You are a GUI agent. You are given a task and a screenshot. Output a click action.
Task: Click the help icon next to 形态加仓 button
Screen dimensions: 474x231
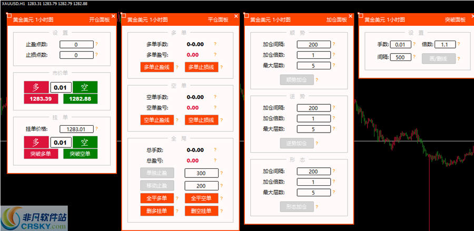(317, 207)
